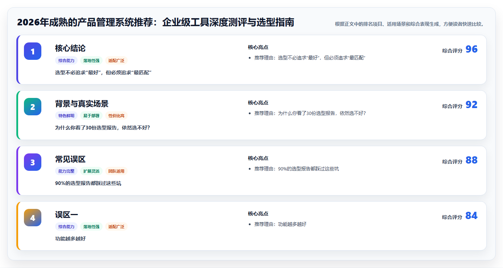Open the 背景与真实场景 card title
This screenshot has width=503, height=268.
pos(82,104)
